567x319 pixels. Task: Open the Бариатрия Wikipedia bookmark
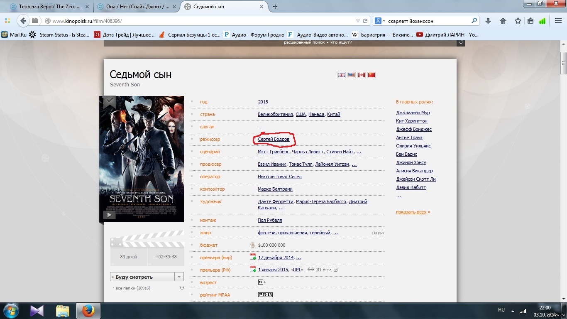coord(381,35)
